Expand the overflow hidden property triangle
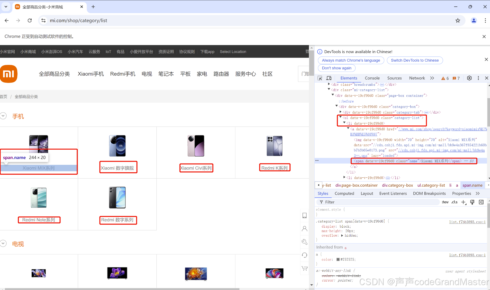Image resolution: width=490 pixels, height=290 pixels. pos(342,236)
